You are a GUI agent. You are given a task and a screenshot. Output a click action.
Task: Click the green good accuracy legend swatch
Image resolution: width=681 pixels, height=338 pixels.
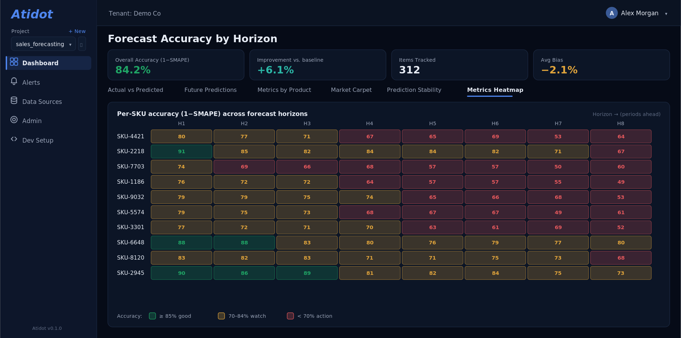tap(153, 316)
